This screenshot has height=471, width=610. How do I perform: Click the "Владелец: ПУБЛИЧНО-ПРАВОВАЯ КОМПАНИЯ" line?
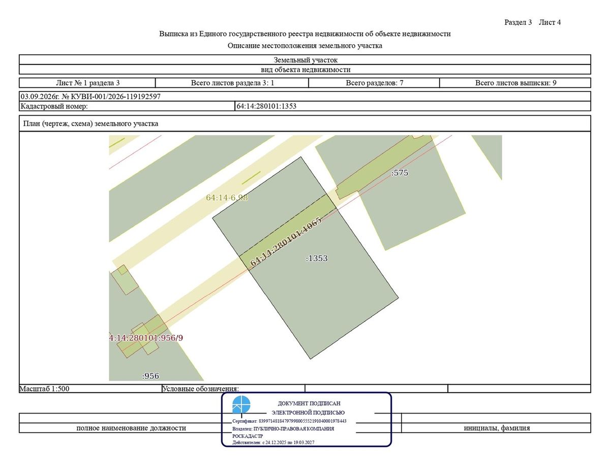283,429
